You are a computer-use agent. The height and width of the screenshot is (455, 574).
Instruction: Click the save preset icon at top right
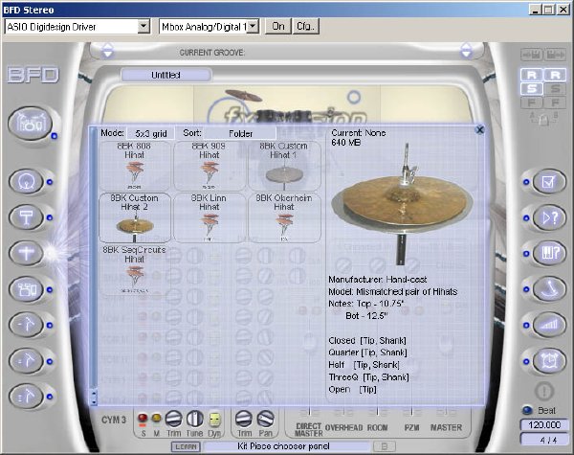tap(555, 55)
